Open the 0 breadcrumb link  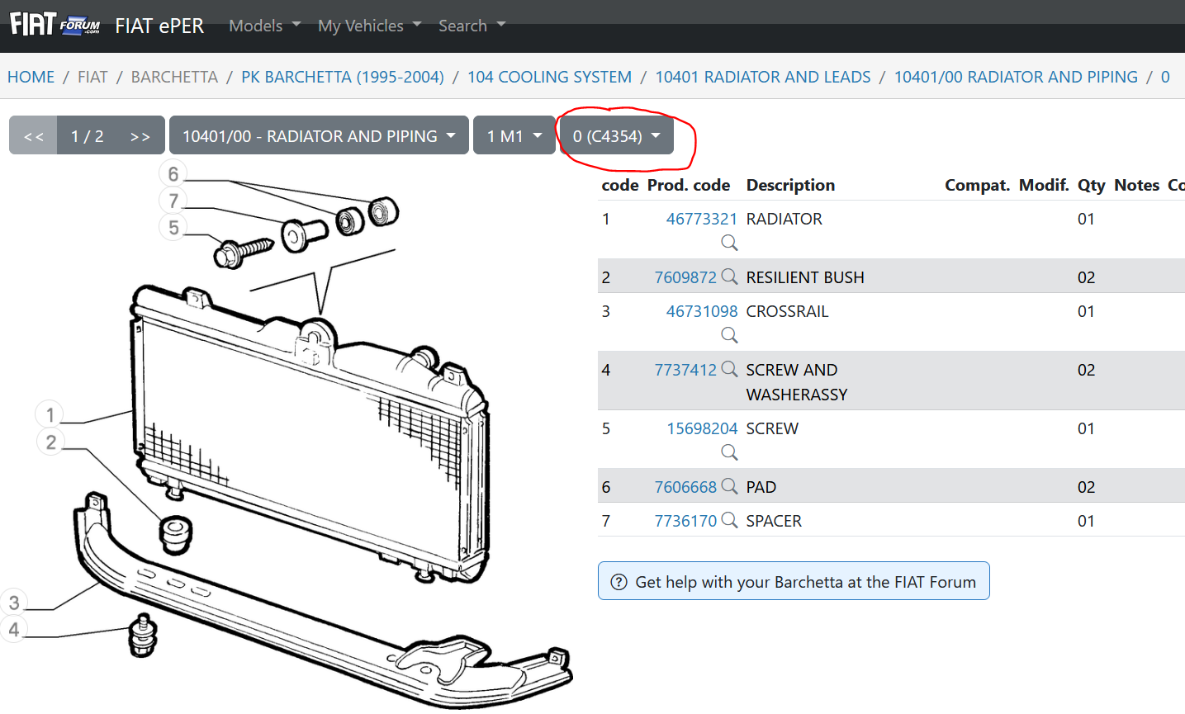1165,77
